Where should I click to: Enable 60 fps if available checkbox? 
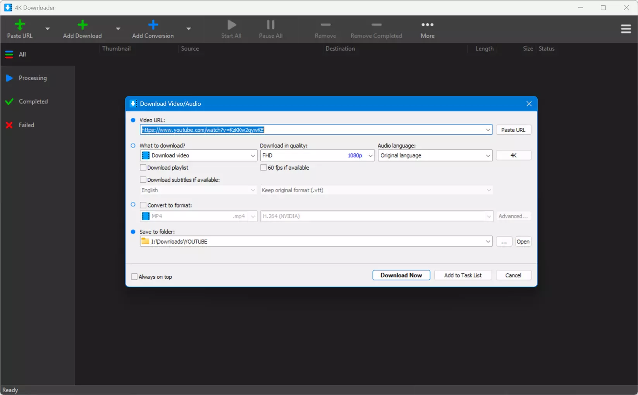coord(263,168)
